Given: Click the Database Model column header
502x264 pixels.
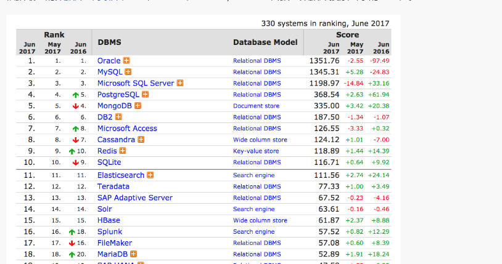Looking at the screenshot, I should coord(265,42).
